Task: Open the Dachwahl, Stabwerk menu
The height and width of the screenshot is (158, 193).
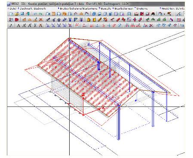Action: [33, 9]
